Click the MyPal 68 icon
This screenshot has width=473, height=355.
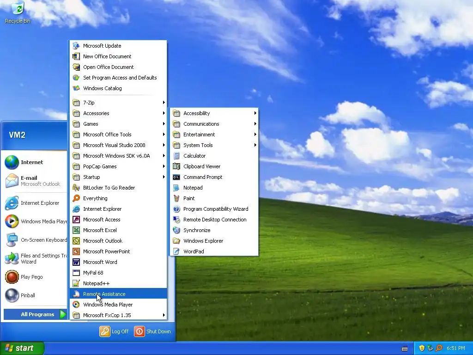tap(76, 273)
